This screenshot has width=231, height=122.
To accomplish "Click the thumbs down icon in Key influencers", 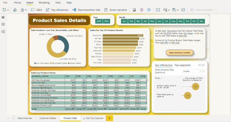I will [x=203, y=65].
